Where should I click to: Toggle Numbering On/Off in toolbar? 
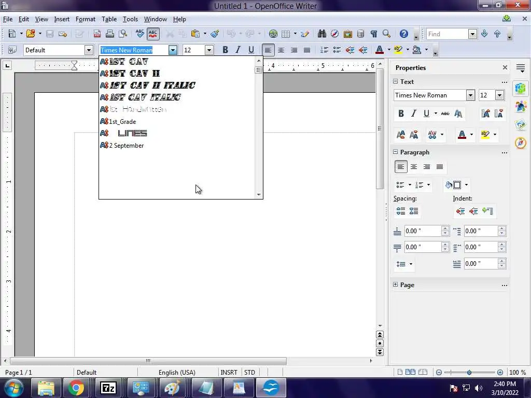coord(324,50)
